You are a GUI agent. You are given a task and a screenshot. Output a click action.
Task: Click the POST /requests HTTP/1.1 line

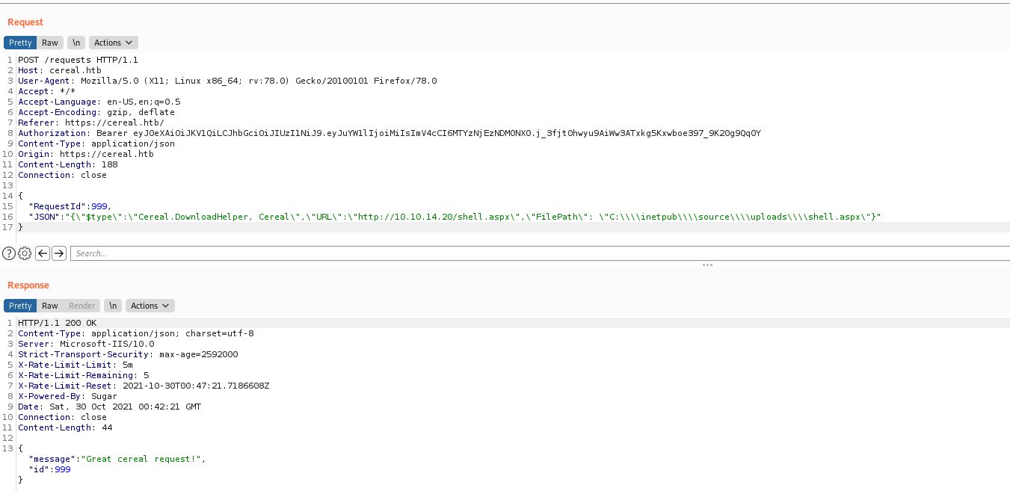click(78, 60)
